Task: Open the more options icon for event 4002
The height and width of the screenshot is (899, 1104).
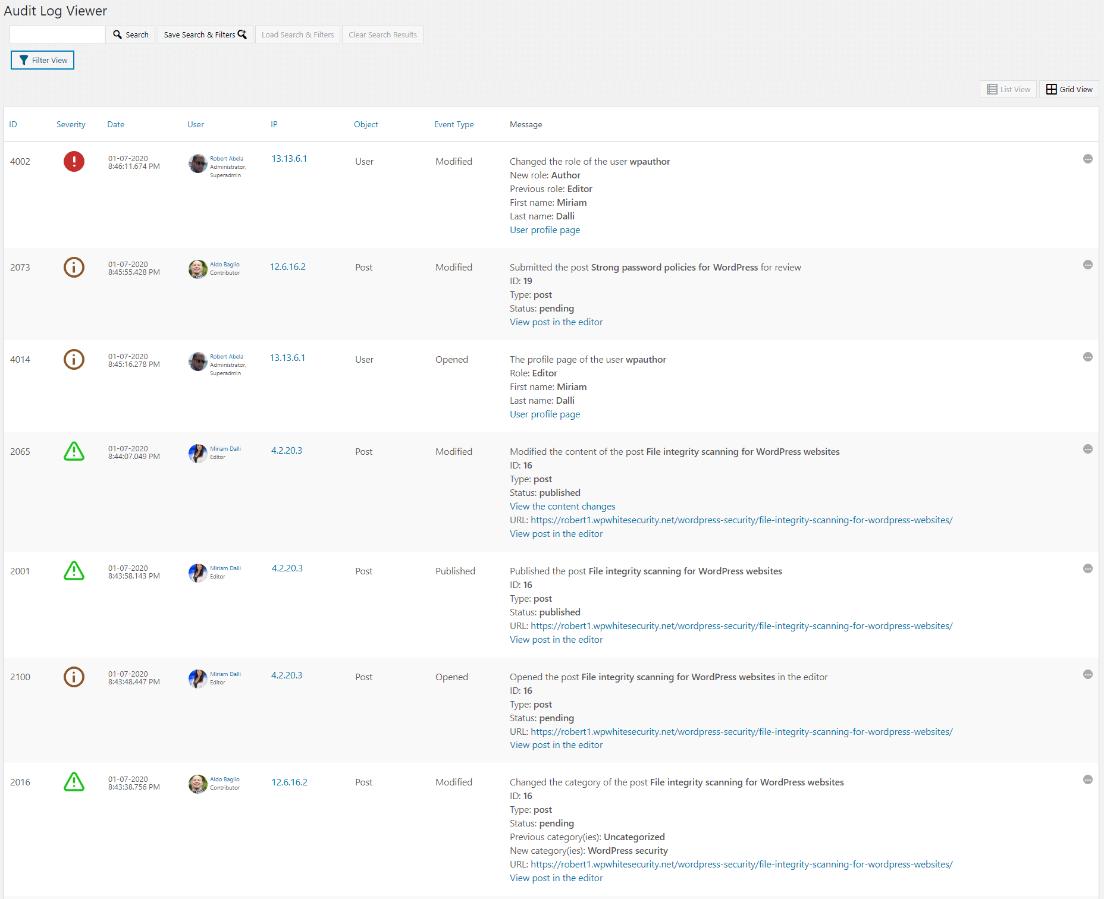Action: [x=1087, y=159]
